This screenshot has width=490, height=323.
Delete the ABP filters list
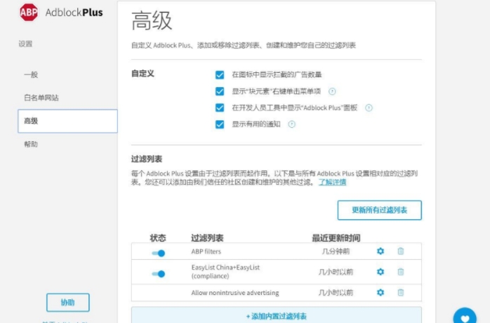(x=401, y=251)
